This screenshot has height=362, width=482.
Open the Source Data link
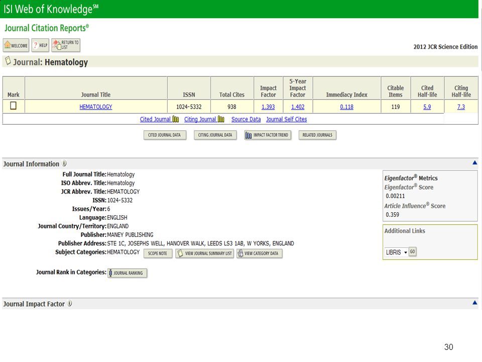[246, 119]
